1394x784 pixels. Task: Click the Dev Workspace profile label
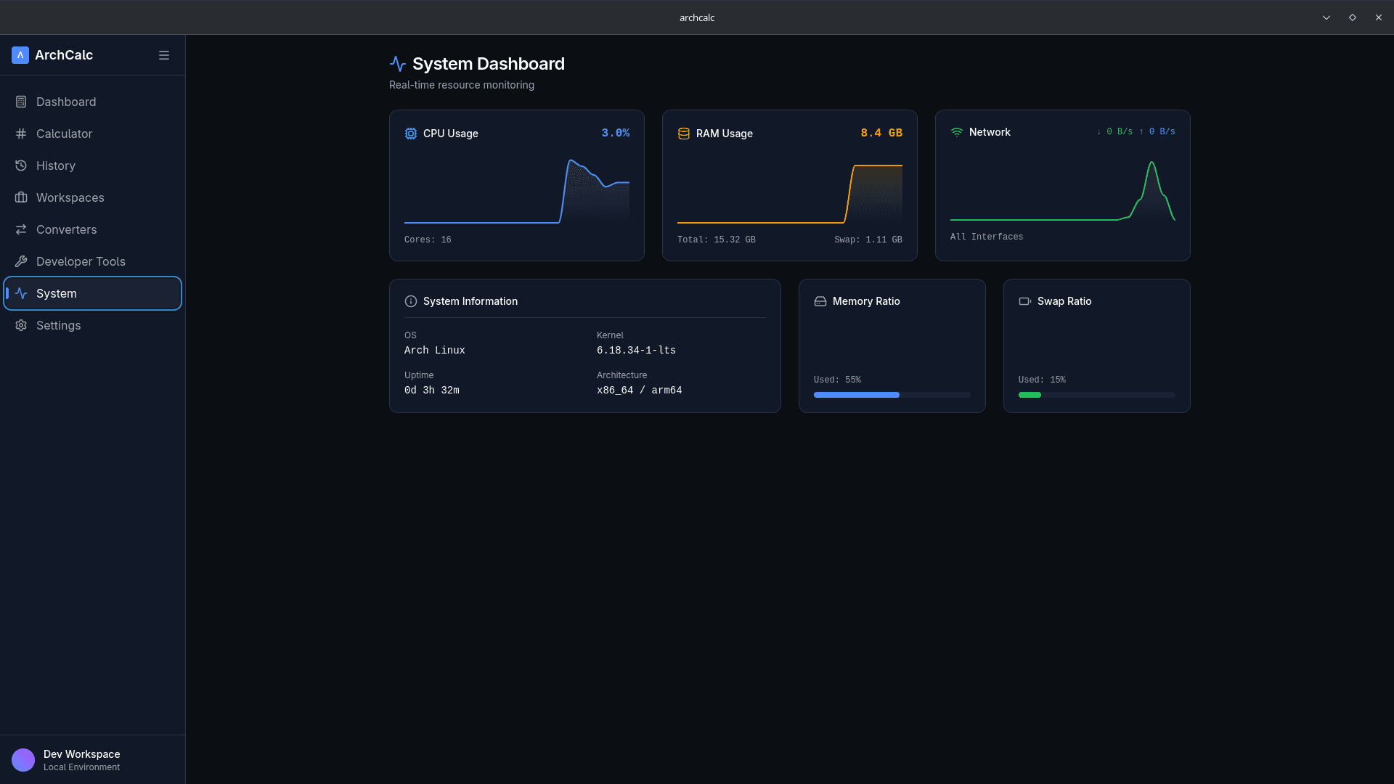click(x=82, y=754)
